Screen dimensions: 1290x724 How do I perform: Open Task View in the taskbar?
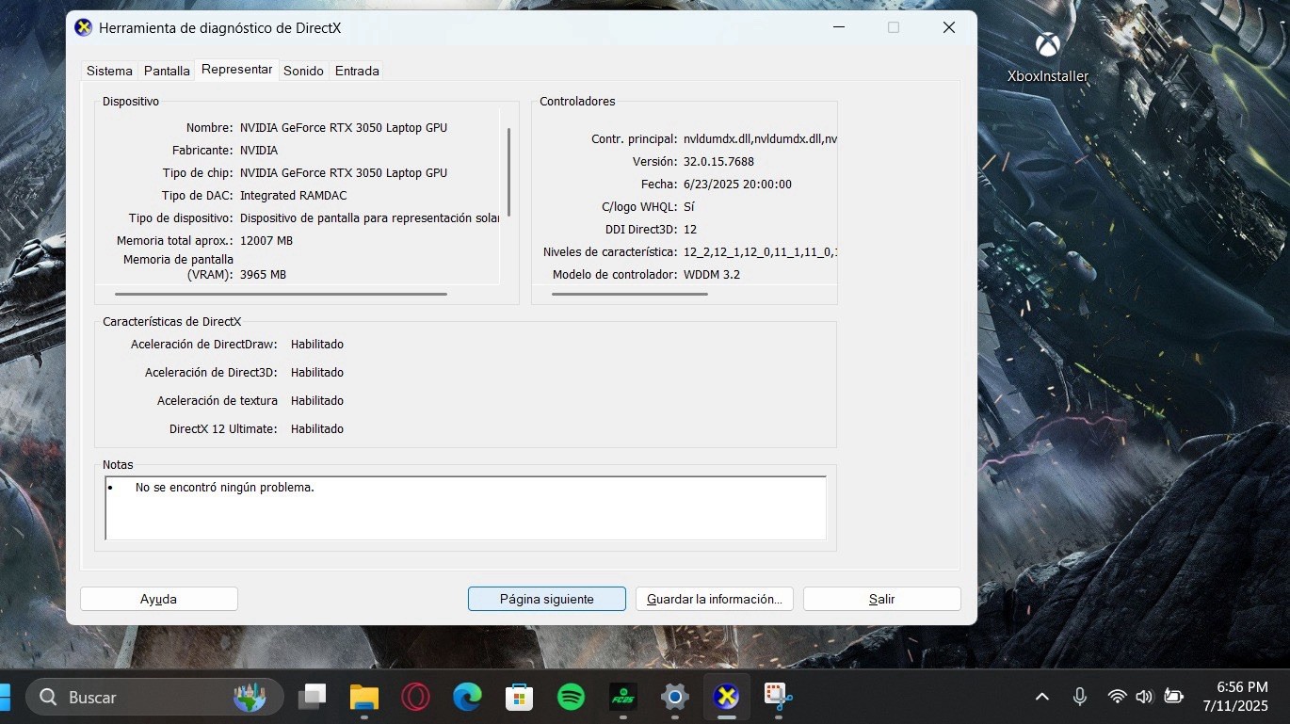(313, 698)
